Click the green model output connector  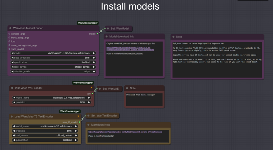pyautogui.click(x=97, y=34)
